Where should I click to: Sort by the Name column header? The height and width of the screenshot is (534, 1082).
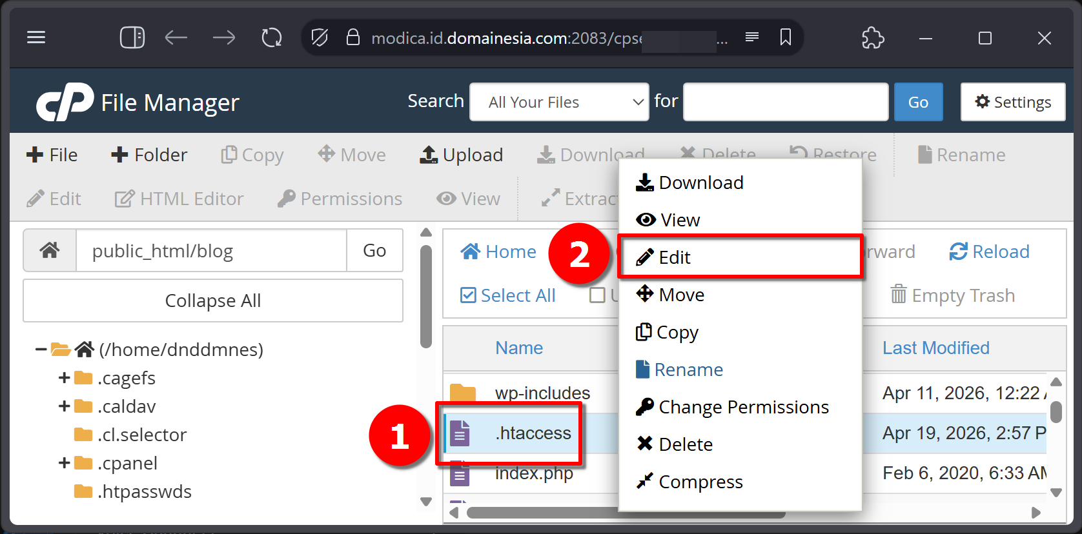click(519, 348)
